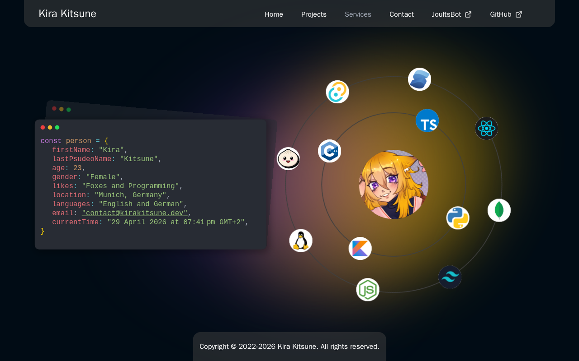This screenshot has height=361, width=579.
Task: Click the Linux penguin icon
Action: coord(301,241)
